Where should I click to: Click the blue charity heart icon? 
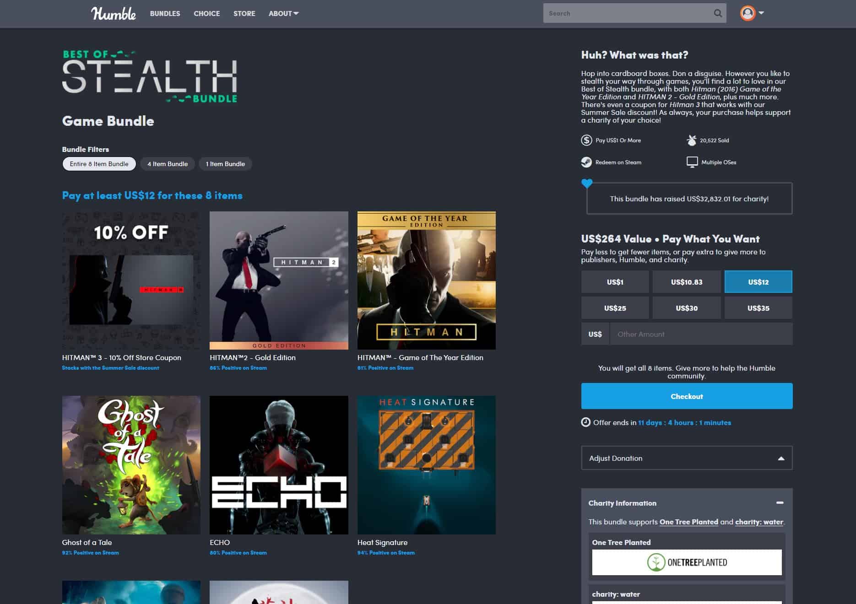coord(587,183)
